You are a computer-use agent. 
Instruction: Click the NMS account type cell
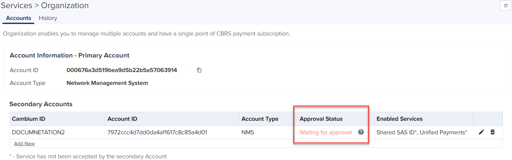248,133
